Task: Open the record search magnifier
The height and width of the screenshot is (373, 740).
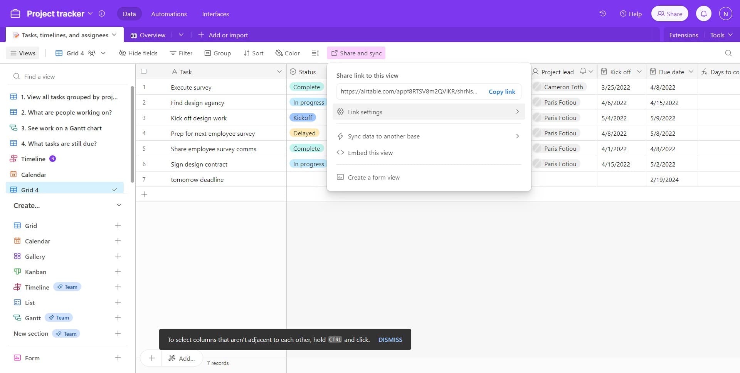Action: point(728,53)
